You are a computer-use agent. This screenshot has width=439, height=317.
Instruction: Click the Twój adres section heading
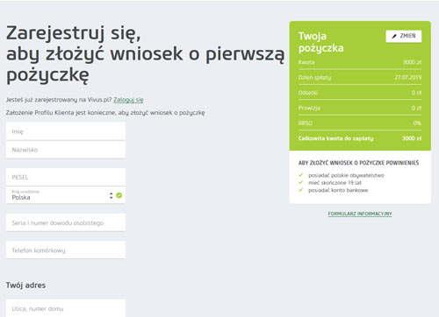25,285
